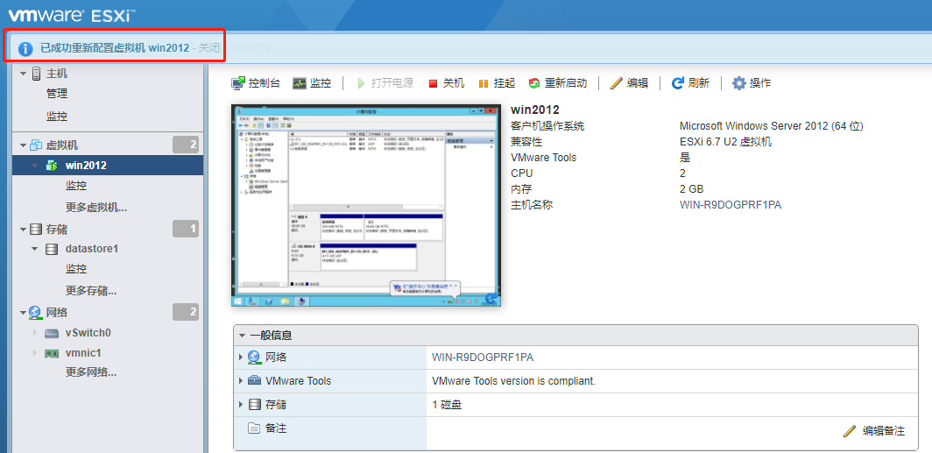
Task: Click 编辑备注 to edit notes
Action: coord(874,431)
